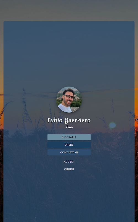Image resolution: width=138 pixels, height=222 pixels.
Task: Click the divider line below Contattami
Action: [x=69, y=157]
